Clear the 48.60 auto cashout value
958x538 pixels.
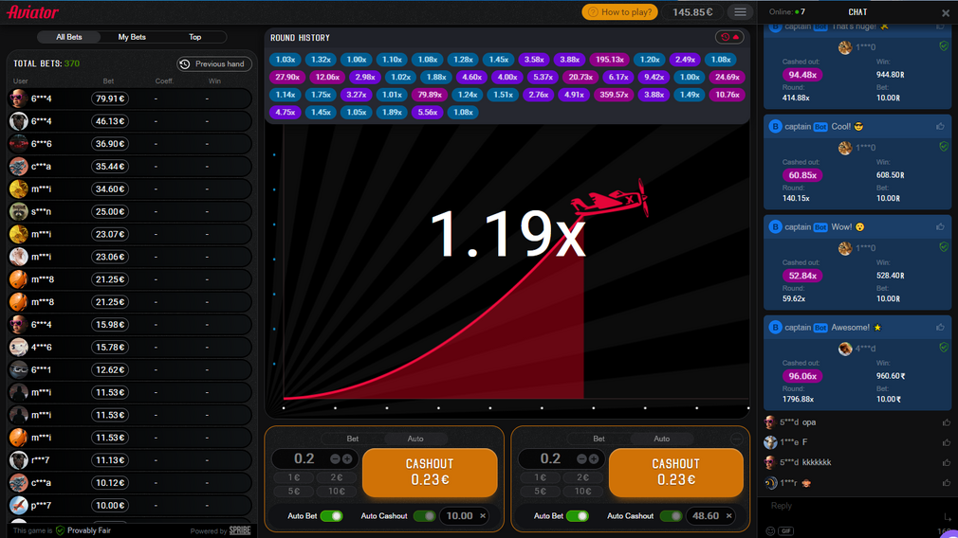728,516
